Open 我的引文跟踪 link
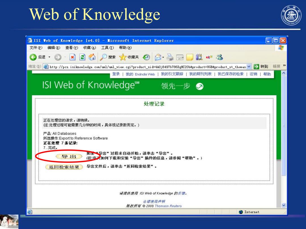The height and width of the screenshot is (229, 306). 172,74
